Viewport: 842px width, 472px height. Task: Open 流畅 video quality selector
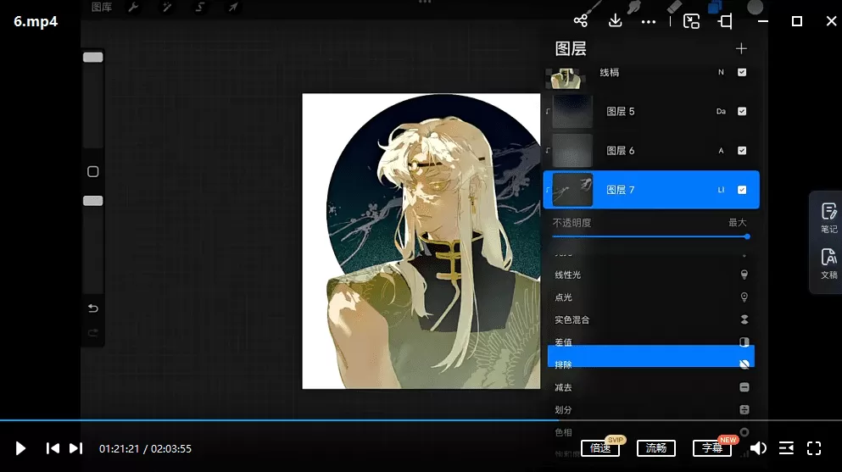(655, 448)
